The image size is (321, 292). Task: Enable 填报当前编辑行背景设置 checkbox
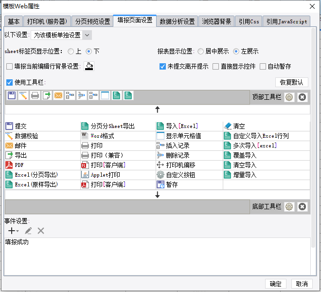tap(9, 66)
